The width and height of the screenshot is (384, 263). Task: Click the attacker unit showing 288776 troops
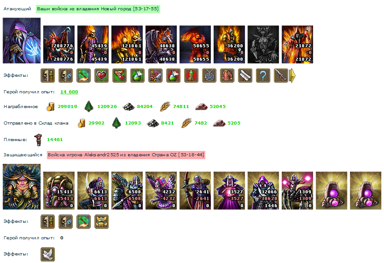point(59,44)
